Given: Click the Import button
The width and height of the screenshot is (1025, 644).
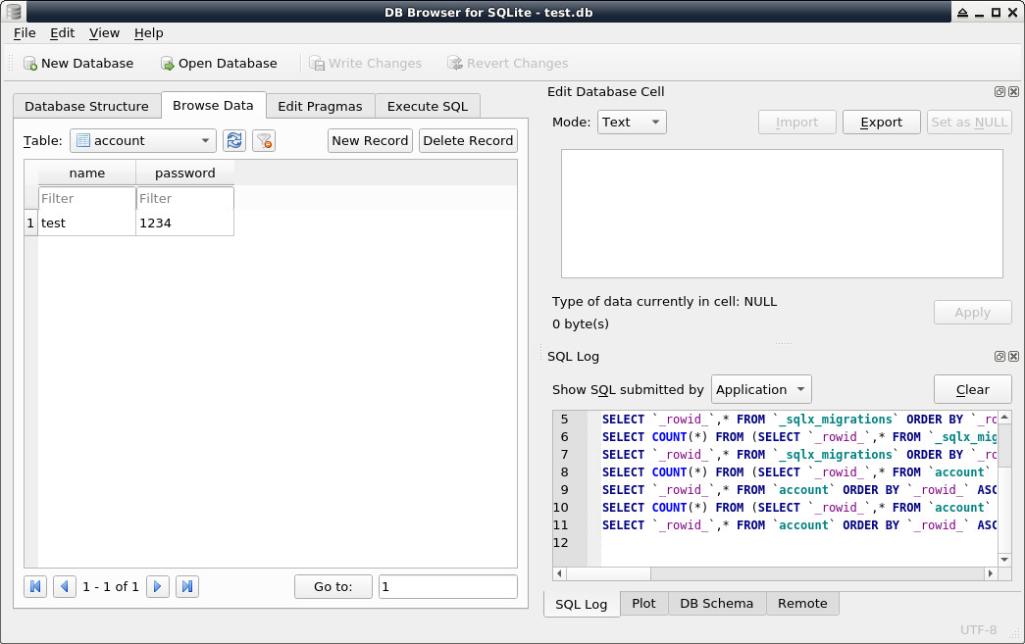Looking at the screenshot, I should (796, 123).
